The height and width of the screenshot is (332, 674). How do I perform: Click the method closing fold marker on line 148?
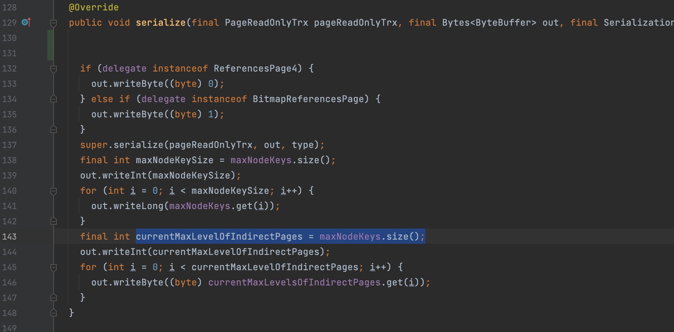pos(54,313)
